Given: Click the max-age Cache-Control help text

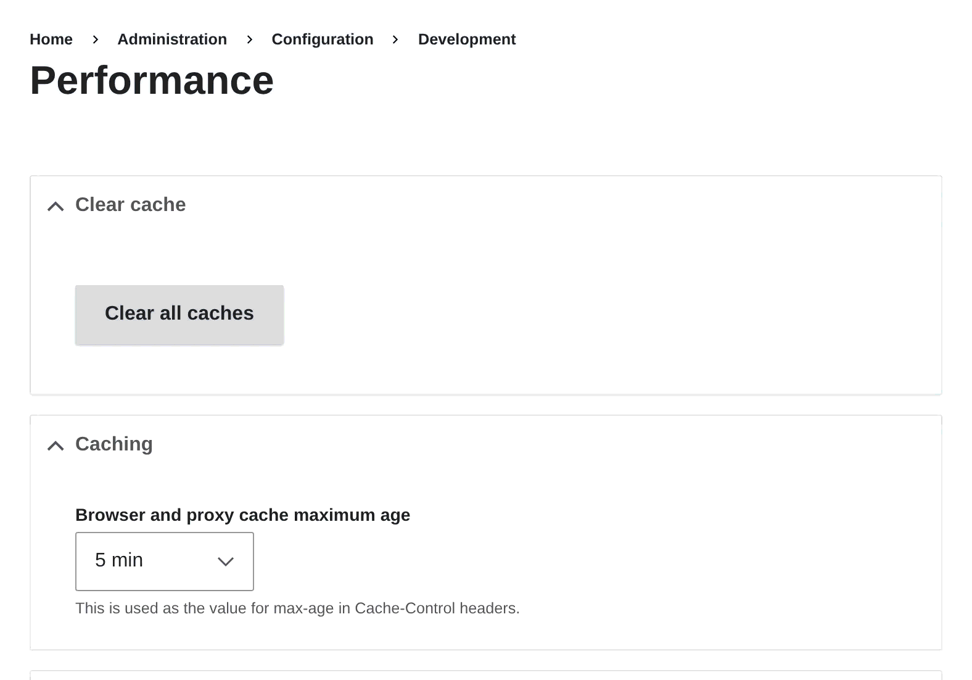Looking at the screenshot, I should [x=297, y=608].
